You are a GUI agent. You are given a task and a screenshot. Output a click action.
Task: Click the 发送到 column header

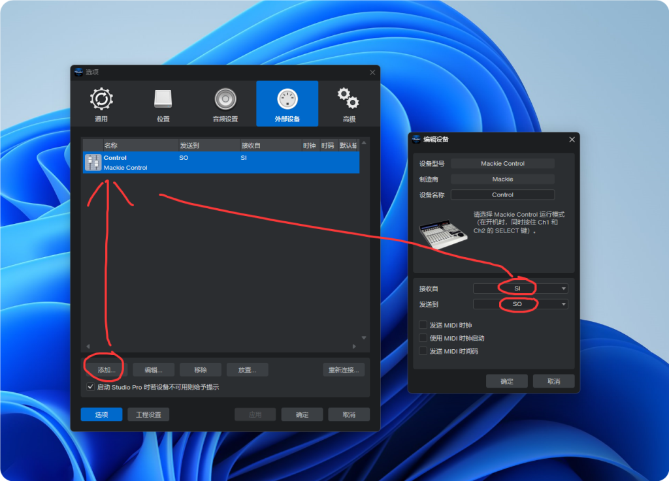tap(209, 146)
